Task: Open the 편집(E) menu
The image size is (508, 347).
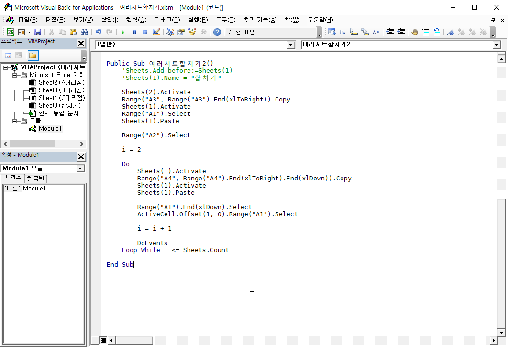Action: [x=55, y=20]
